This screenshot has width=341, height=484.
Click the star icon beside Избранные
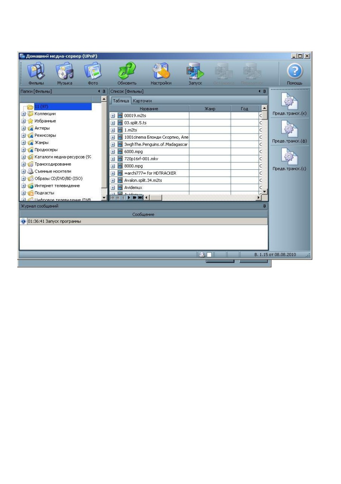[x=30, y=121]
